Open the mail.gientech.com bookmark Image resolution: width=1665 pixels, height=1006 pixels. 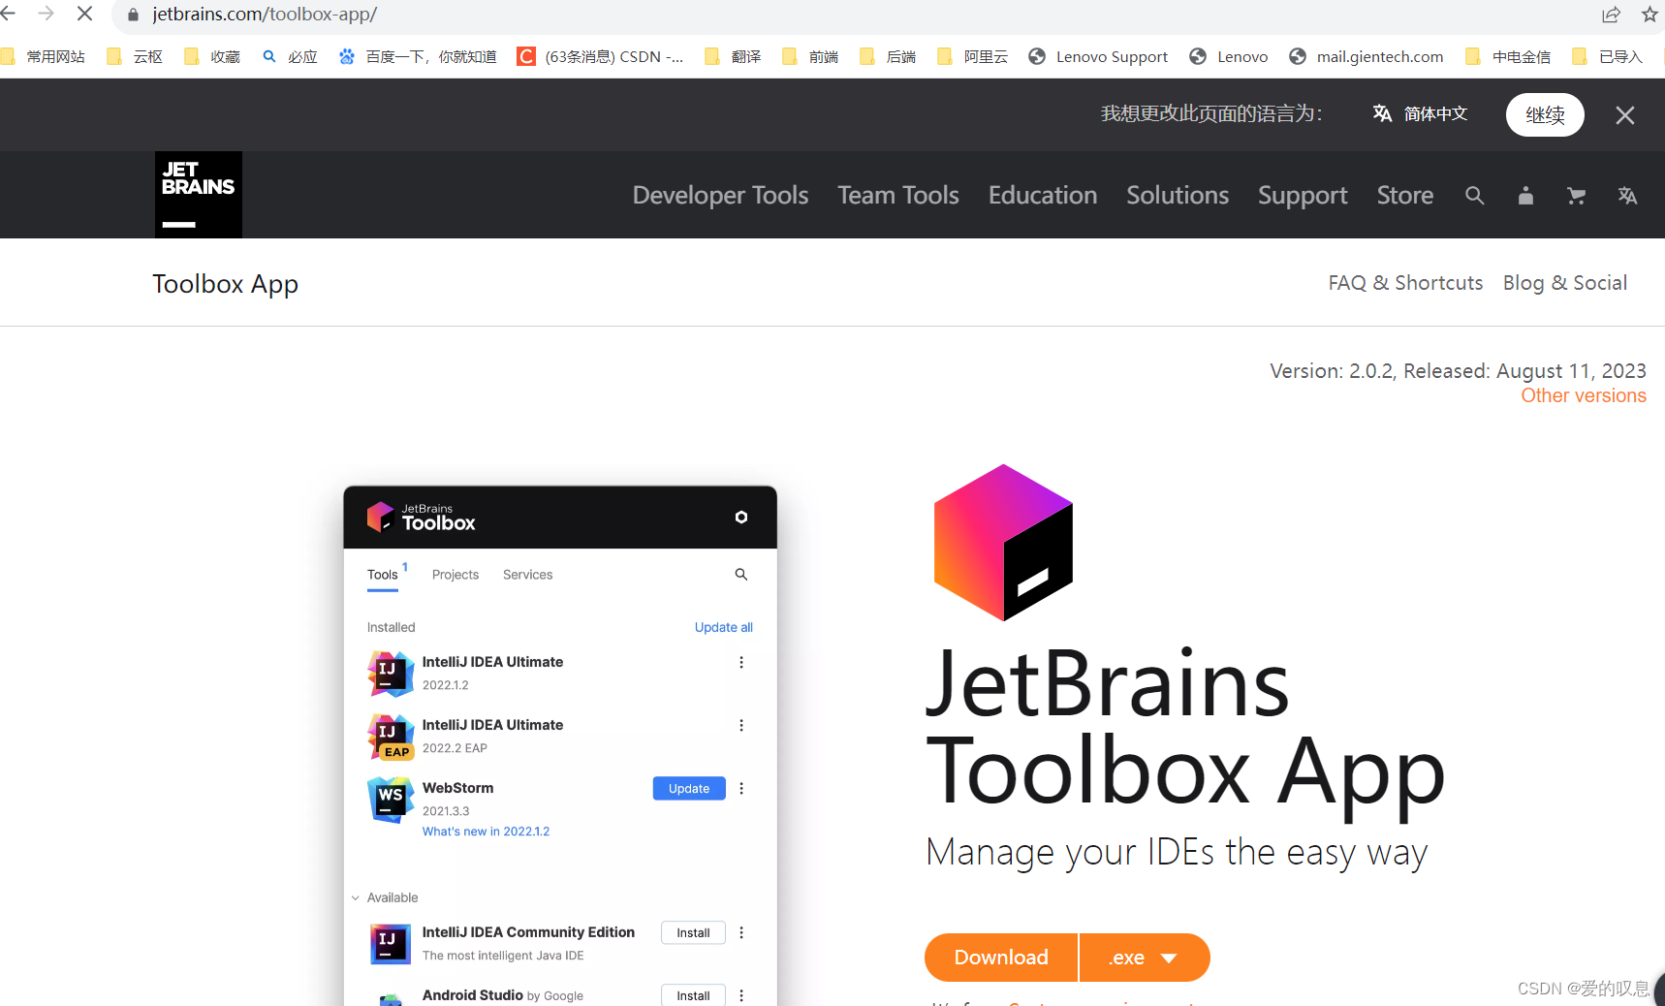[x=1367, y=57]
